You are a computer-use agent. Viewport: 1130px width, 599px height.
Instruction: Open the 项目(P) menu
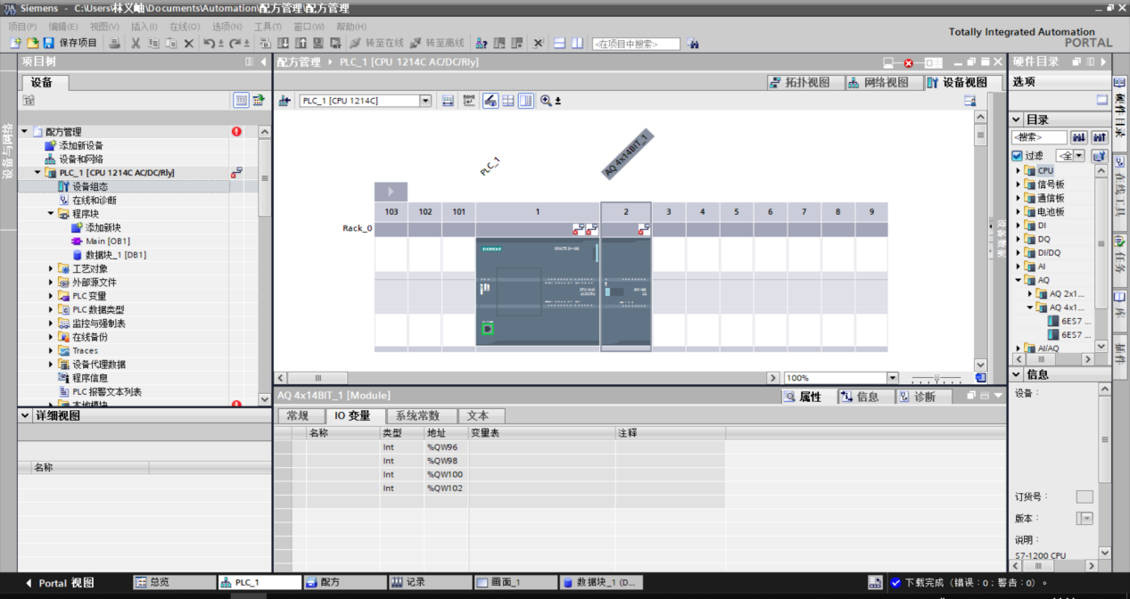[22, 27]
